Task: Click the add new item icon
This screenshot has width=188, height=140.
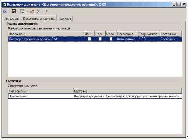Action: pos(22,11)
